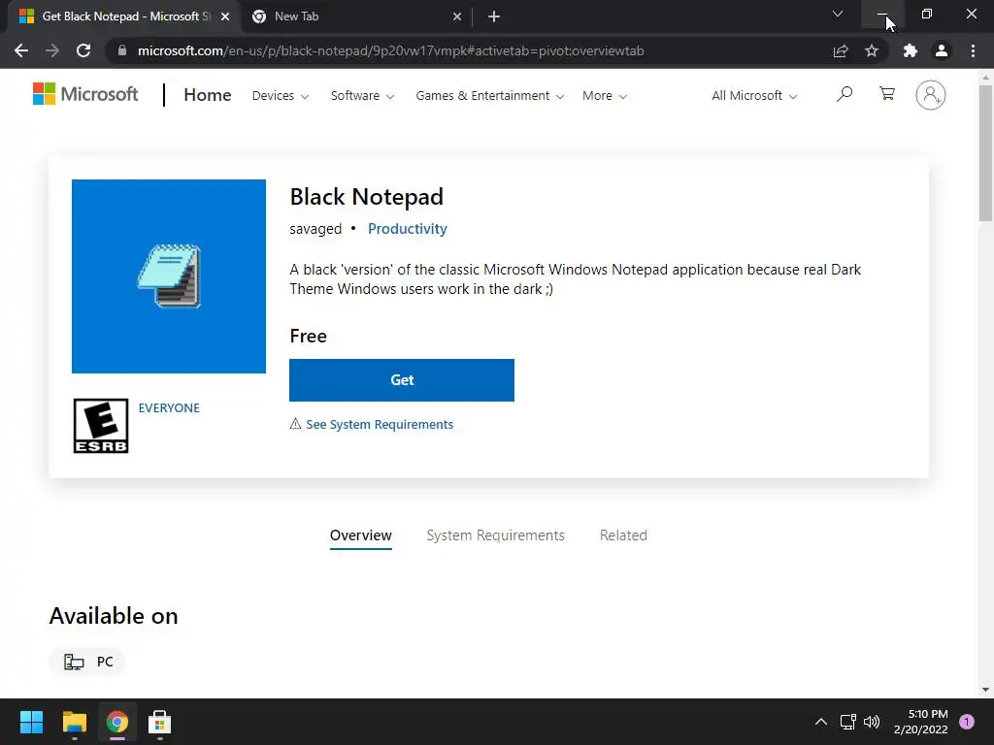994x745 pixels.
Task: Expand the All Microsoft menu
Action: point(754,96)
